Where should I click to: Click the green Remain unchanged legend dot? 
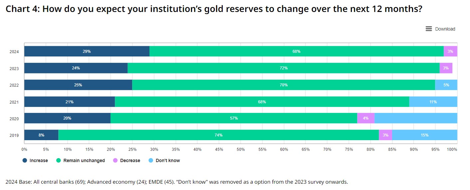tap(59, 160)
